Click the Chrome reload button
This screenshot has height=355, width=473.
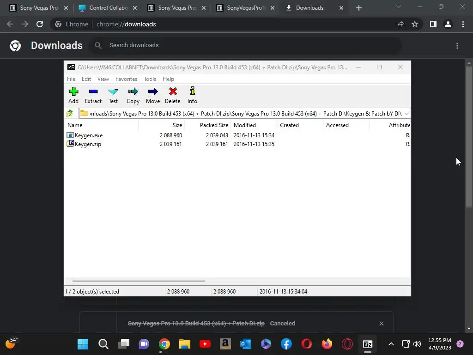[x=40, y=24]
